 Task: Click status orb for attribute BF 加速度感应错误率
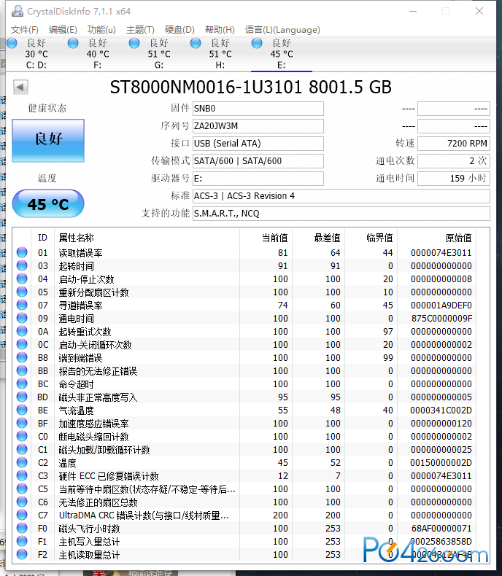point(22,423)
